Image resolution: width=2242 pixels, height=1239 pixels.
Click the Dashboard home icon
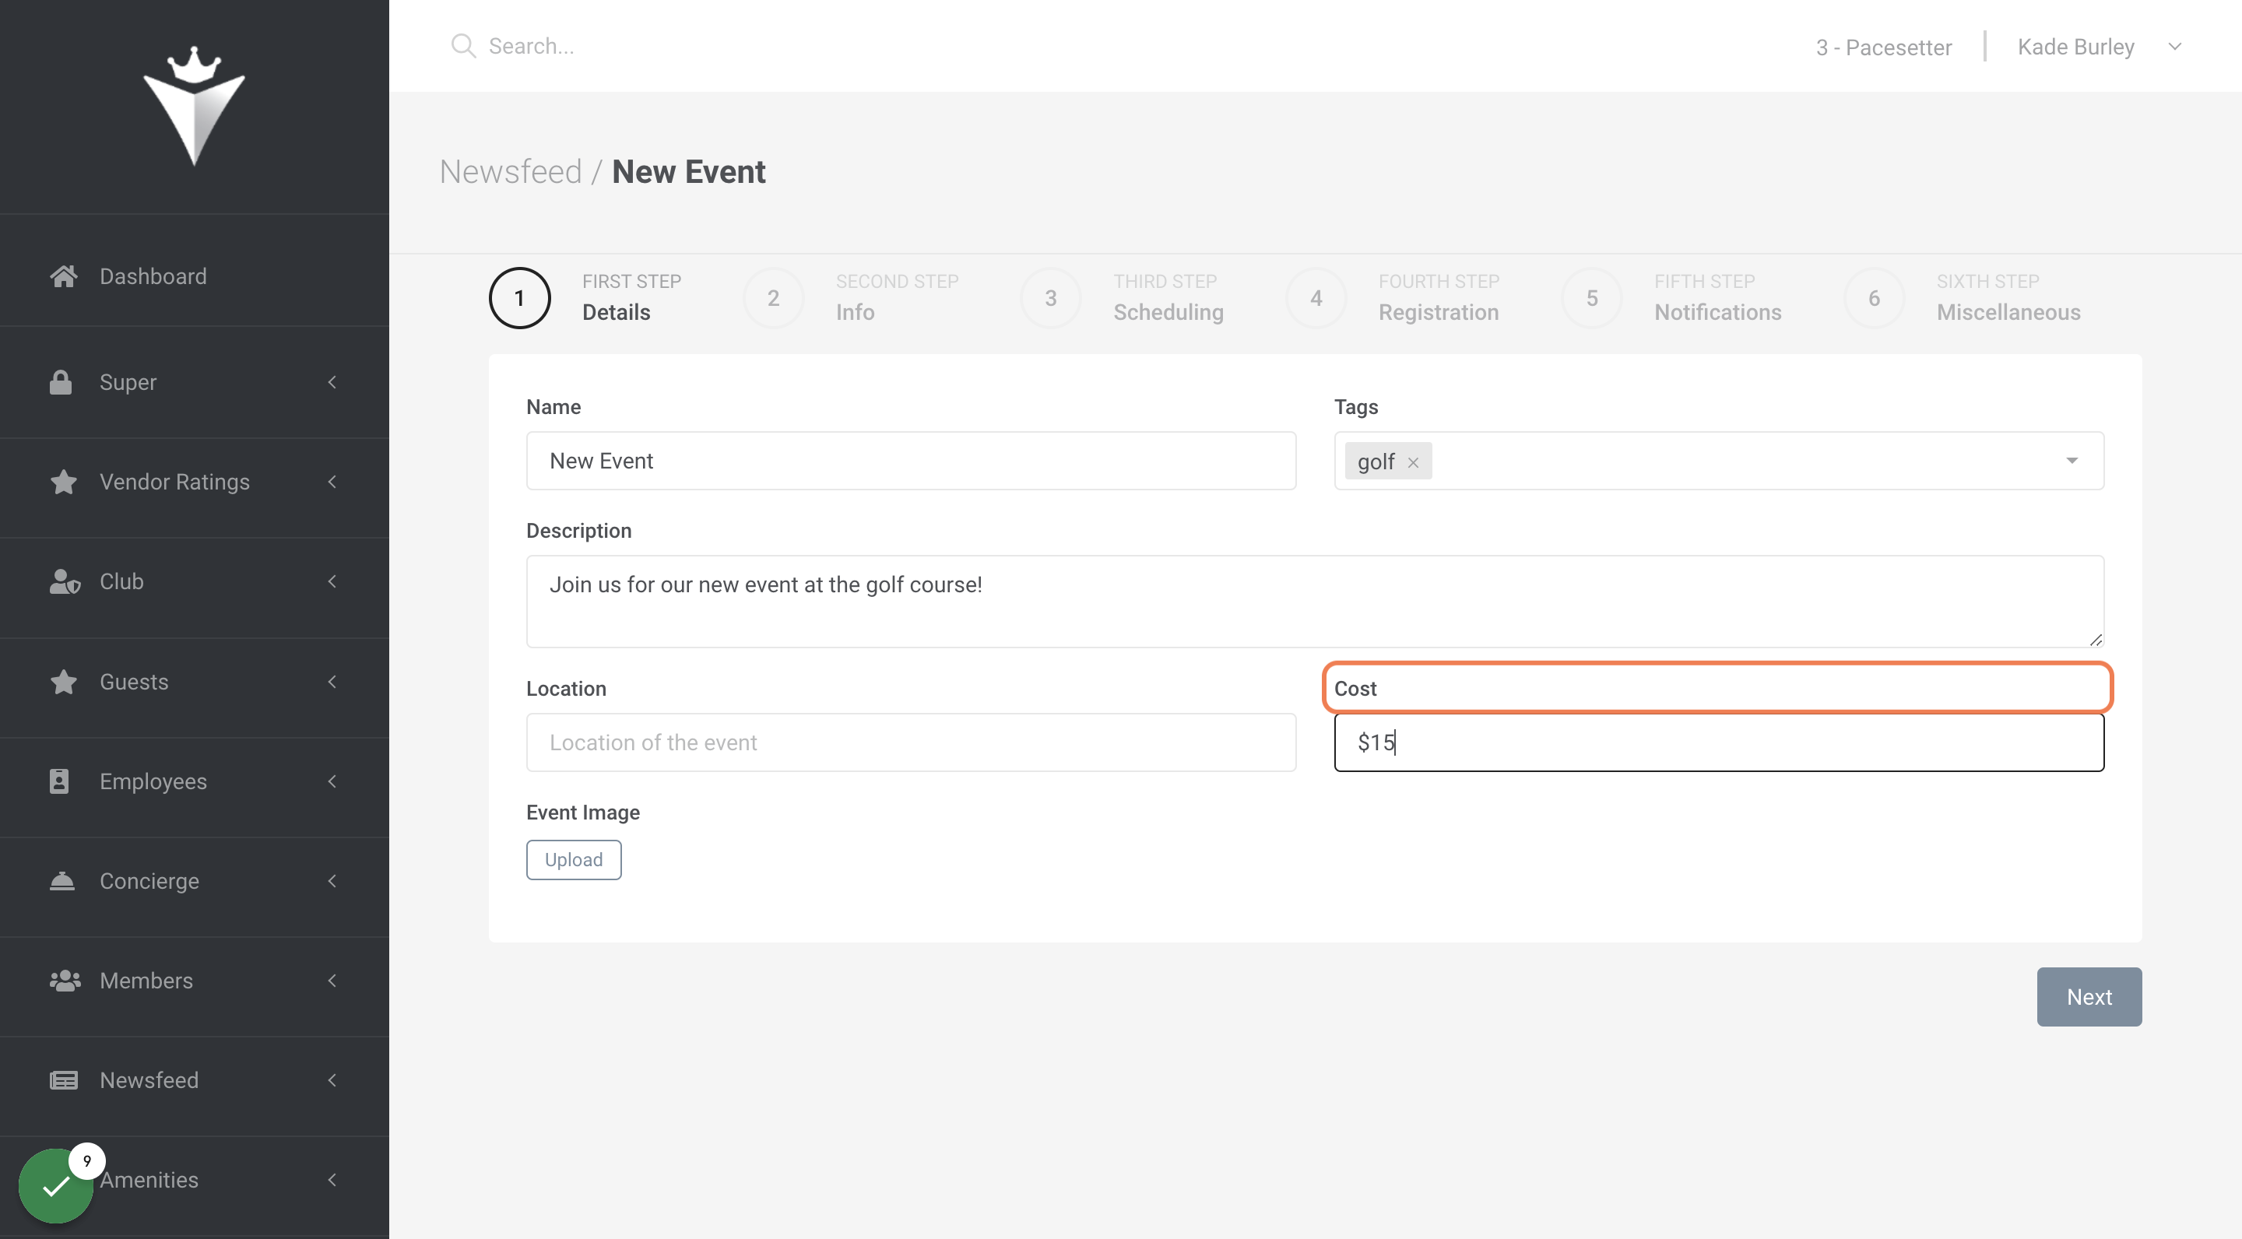(x=62, y=277)
